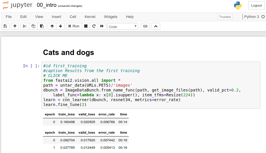Toggle the Trusted notebook indicator
Screen dimensions: 266x153
pos(225,17)
